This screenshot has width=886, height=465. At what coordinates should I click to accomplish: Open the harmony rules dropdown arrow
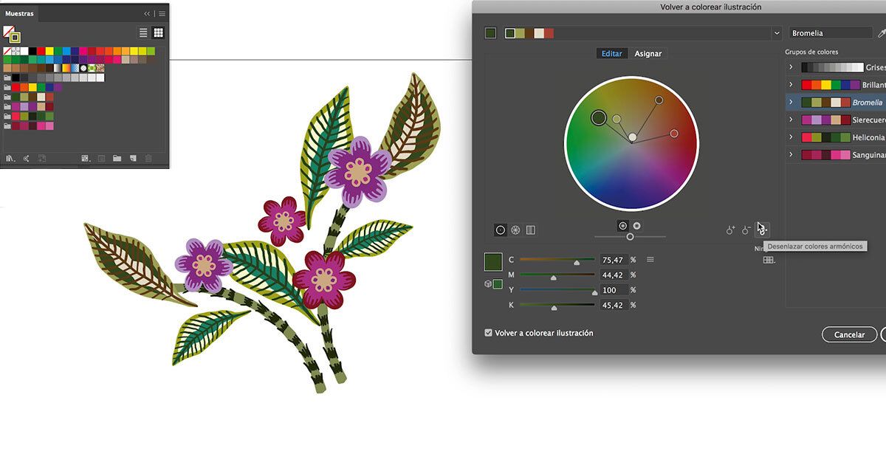coord(776,33)
